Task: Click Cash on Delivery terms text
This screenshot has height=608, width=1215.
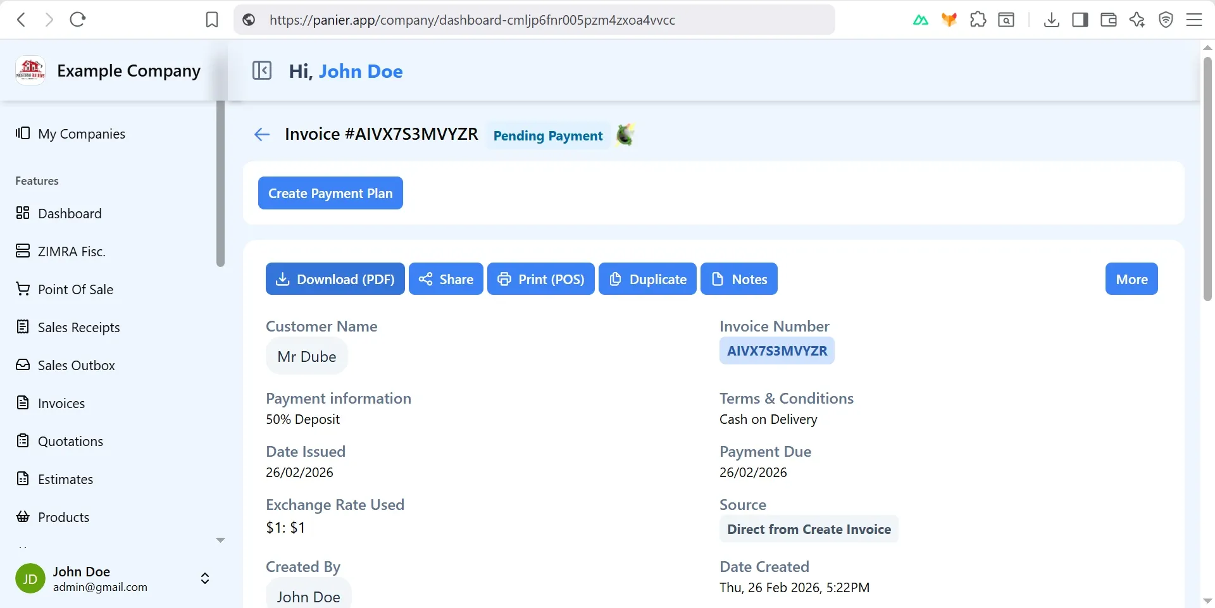Action: pyautogui.click(x=768, y=419)
